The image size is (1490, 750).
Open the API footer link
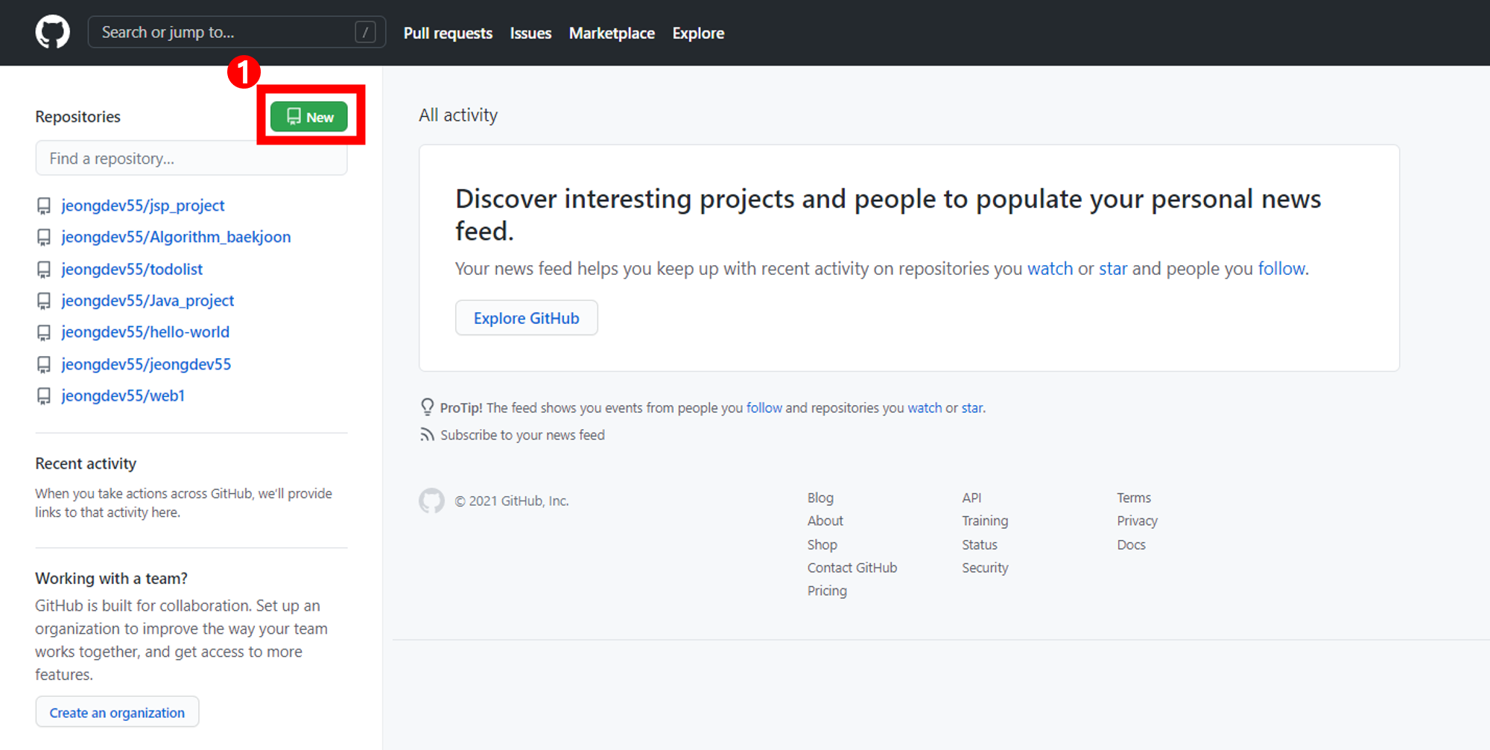pyautogui.click(x=971, y=498)
